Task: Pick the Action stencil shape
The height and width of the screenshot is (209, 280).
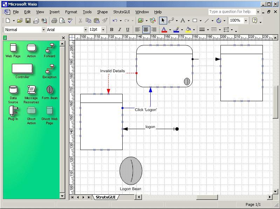Action: [31, 51]
